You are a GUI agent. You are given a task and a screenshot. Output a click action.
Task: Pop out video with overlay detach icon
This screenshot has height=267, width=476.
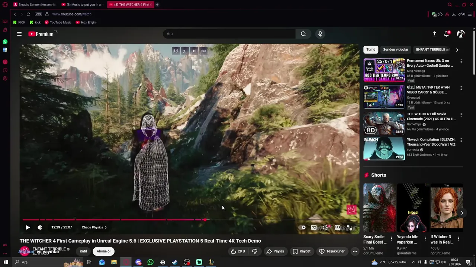tap(176, 51)
